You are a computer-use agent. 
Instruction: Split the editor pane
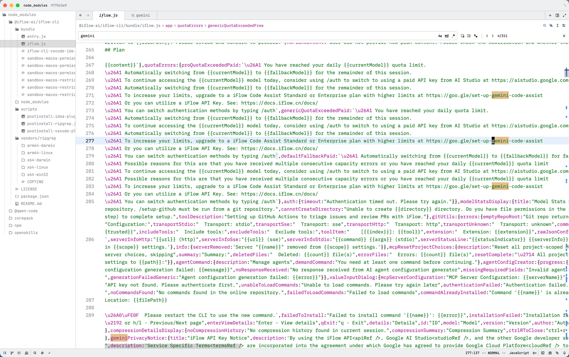(557, 15)
